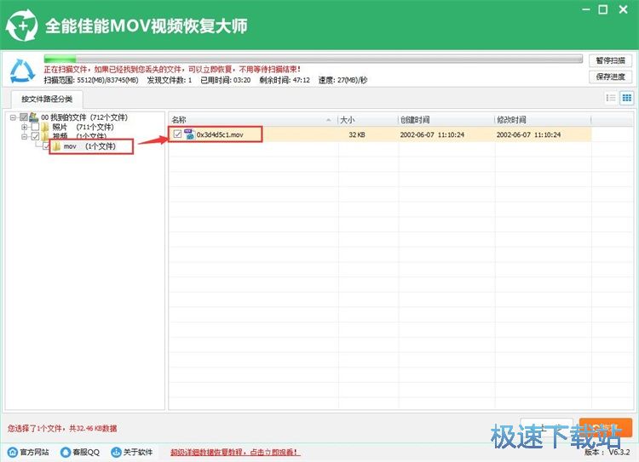
Task: Click modified time 2002-06-07 11:10:24 cell
Action: 528,134
